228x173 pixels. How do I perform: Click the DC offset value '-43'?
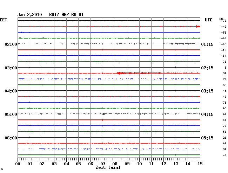(x=224, y=27)
